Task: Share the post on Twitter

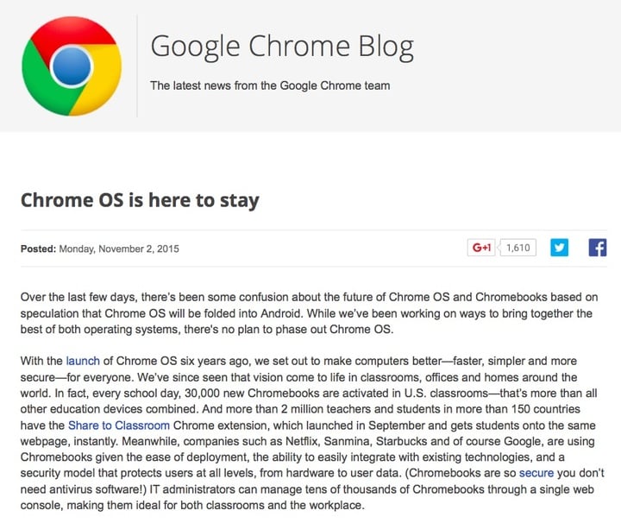Action: [561, 249]
